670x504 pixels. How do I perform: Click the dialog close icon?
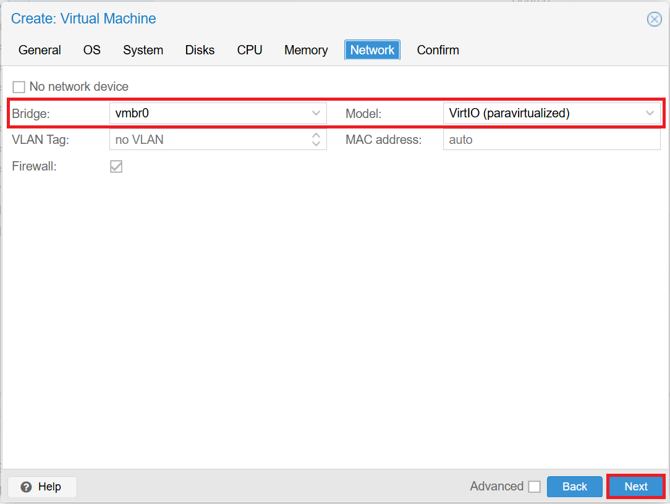point(655,19)
